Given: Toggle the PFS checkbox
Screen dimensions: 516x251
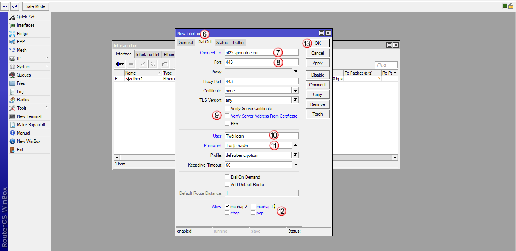Looking at the screenshot, I should (x=227, y=124).
